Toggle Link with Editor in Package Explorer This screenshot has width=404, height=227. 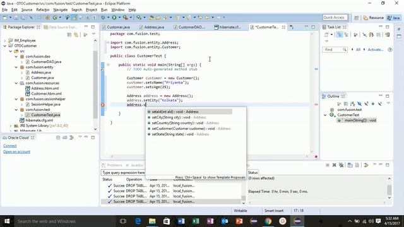76,35
